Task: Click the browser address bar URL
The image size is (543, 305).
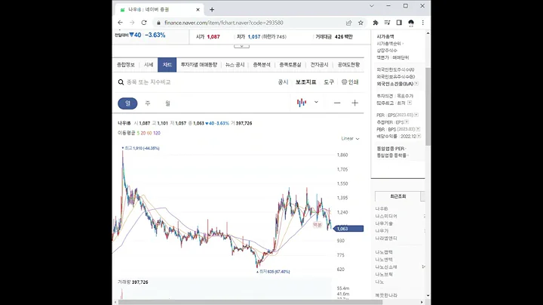Action: [224, 23]
